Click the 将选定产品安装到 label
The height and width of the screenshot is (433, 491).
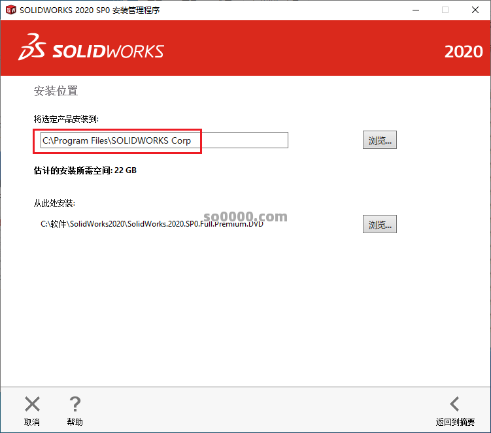66,120
